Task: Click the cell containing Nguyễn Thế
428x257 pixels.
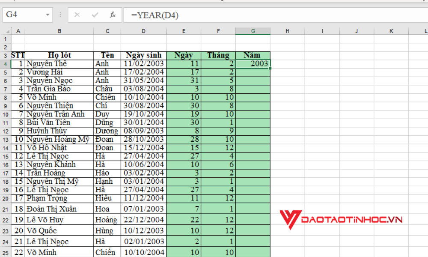Action: (x=48, y=63)
